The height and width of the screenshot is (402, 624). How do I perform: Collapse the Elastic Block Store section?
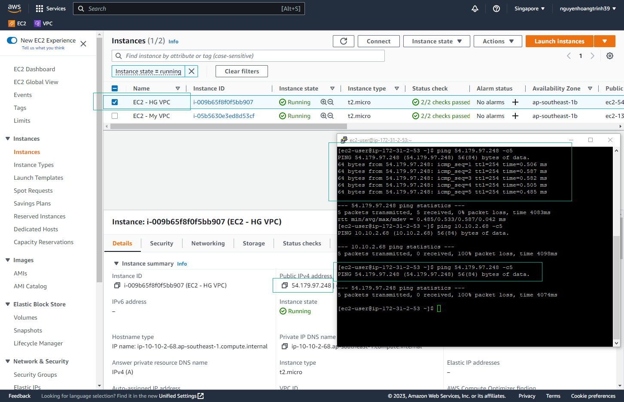click(8, 304)
